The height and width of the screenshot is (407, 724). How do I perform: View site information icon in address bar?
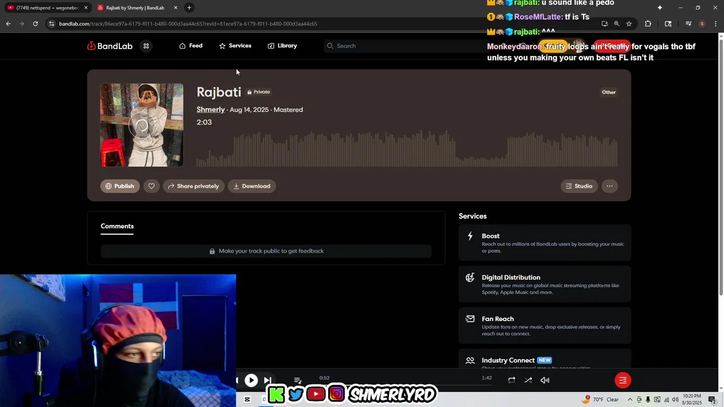click(x=51, y=24)
